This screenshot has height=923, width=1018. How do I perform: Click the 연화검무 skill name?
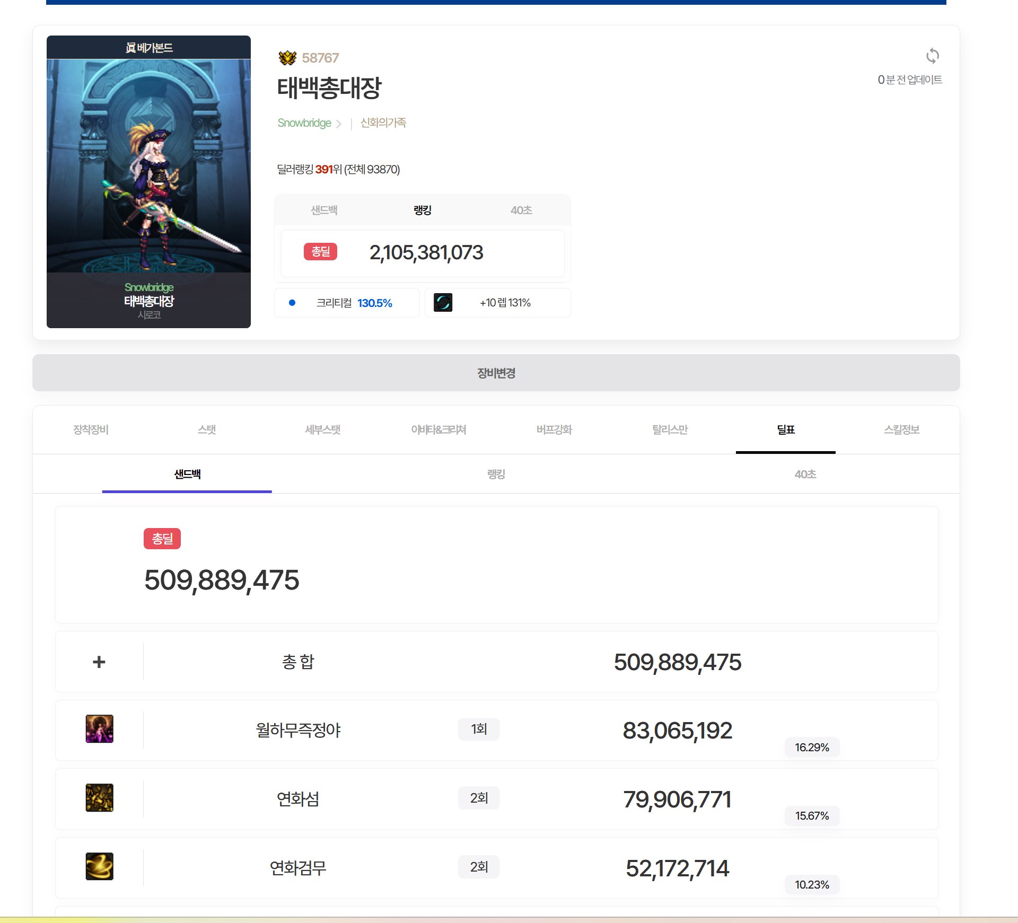pyautogui.click(x=298, y=868)
